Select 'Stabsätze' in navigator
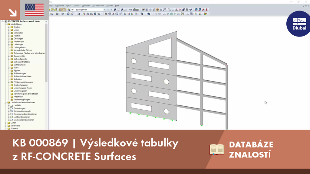310x174 pixels. pos(18,79)
